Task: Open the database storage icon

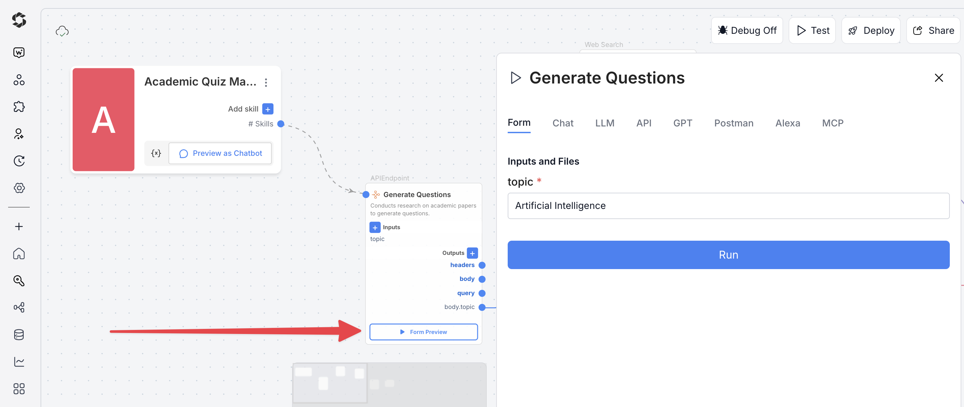Action: pyautogui.click(x=19, y=334)
